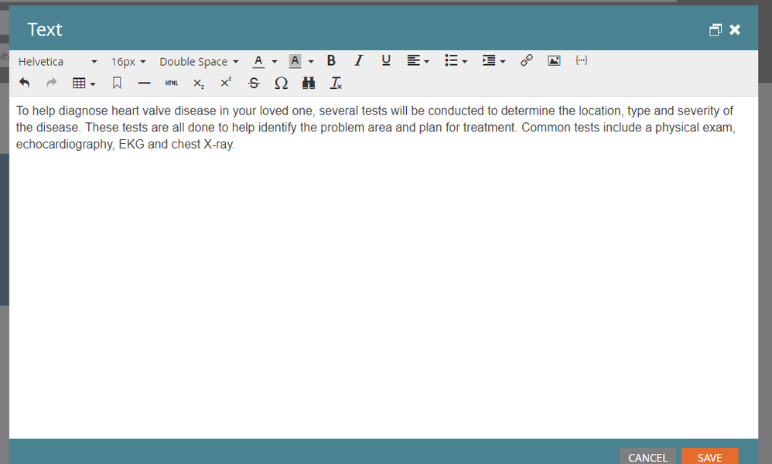
Task: Toggle underline formatting
Action: pos(386,60)
